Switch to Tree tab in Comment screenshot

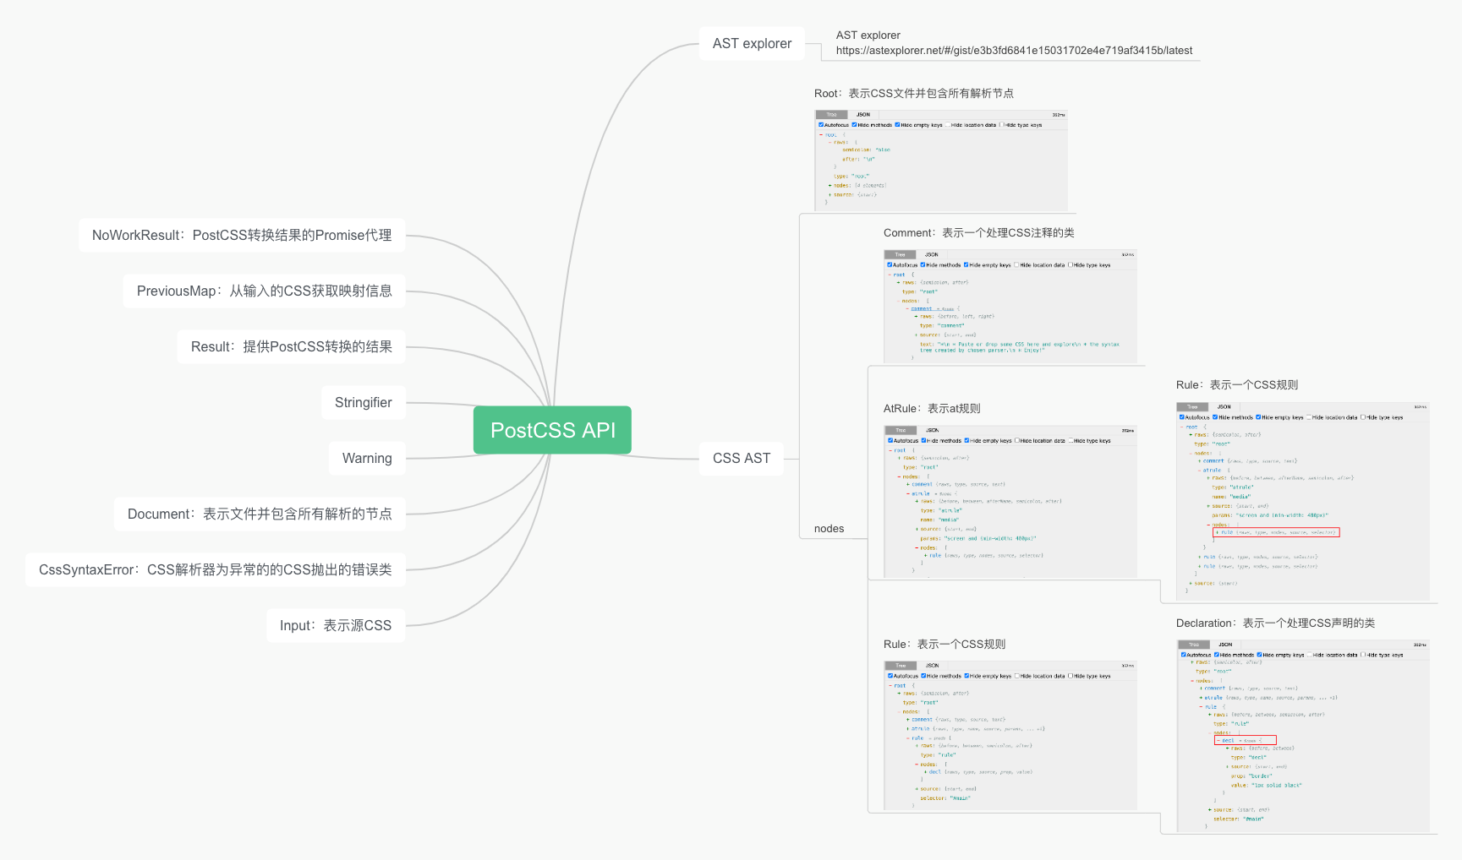(x=901, y=254)
